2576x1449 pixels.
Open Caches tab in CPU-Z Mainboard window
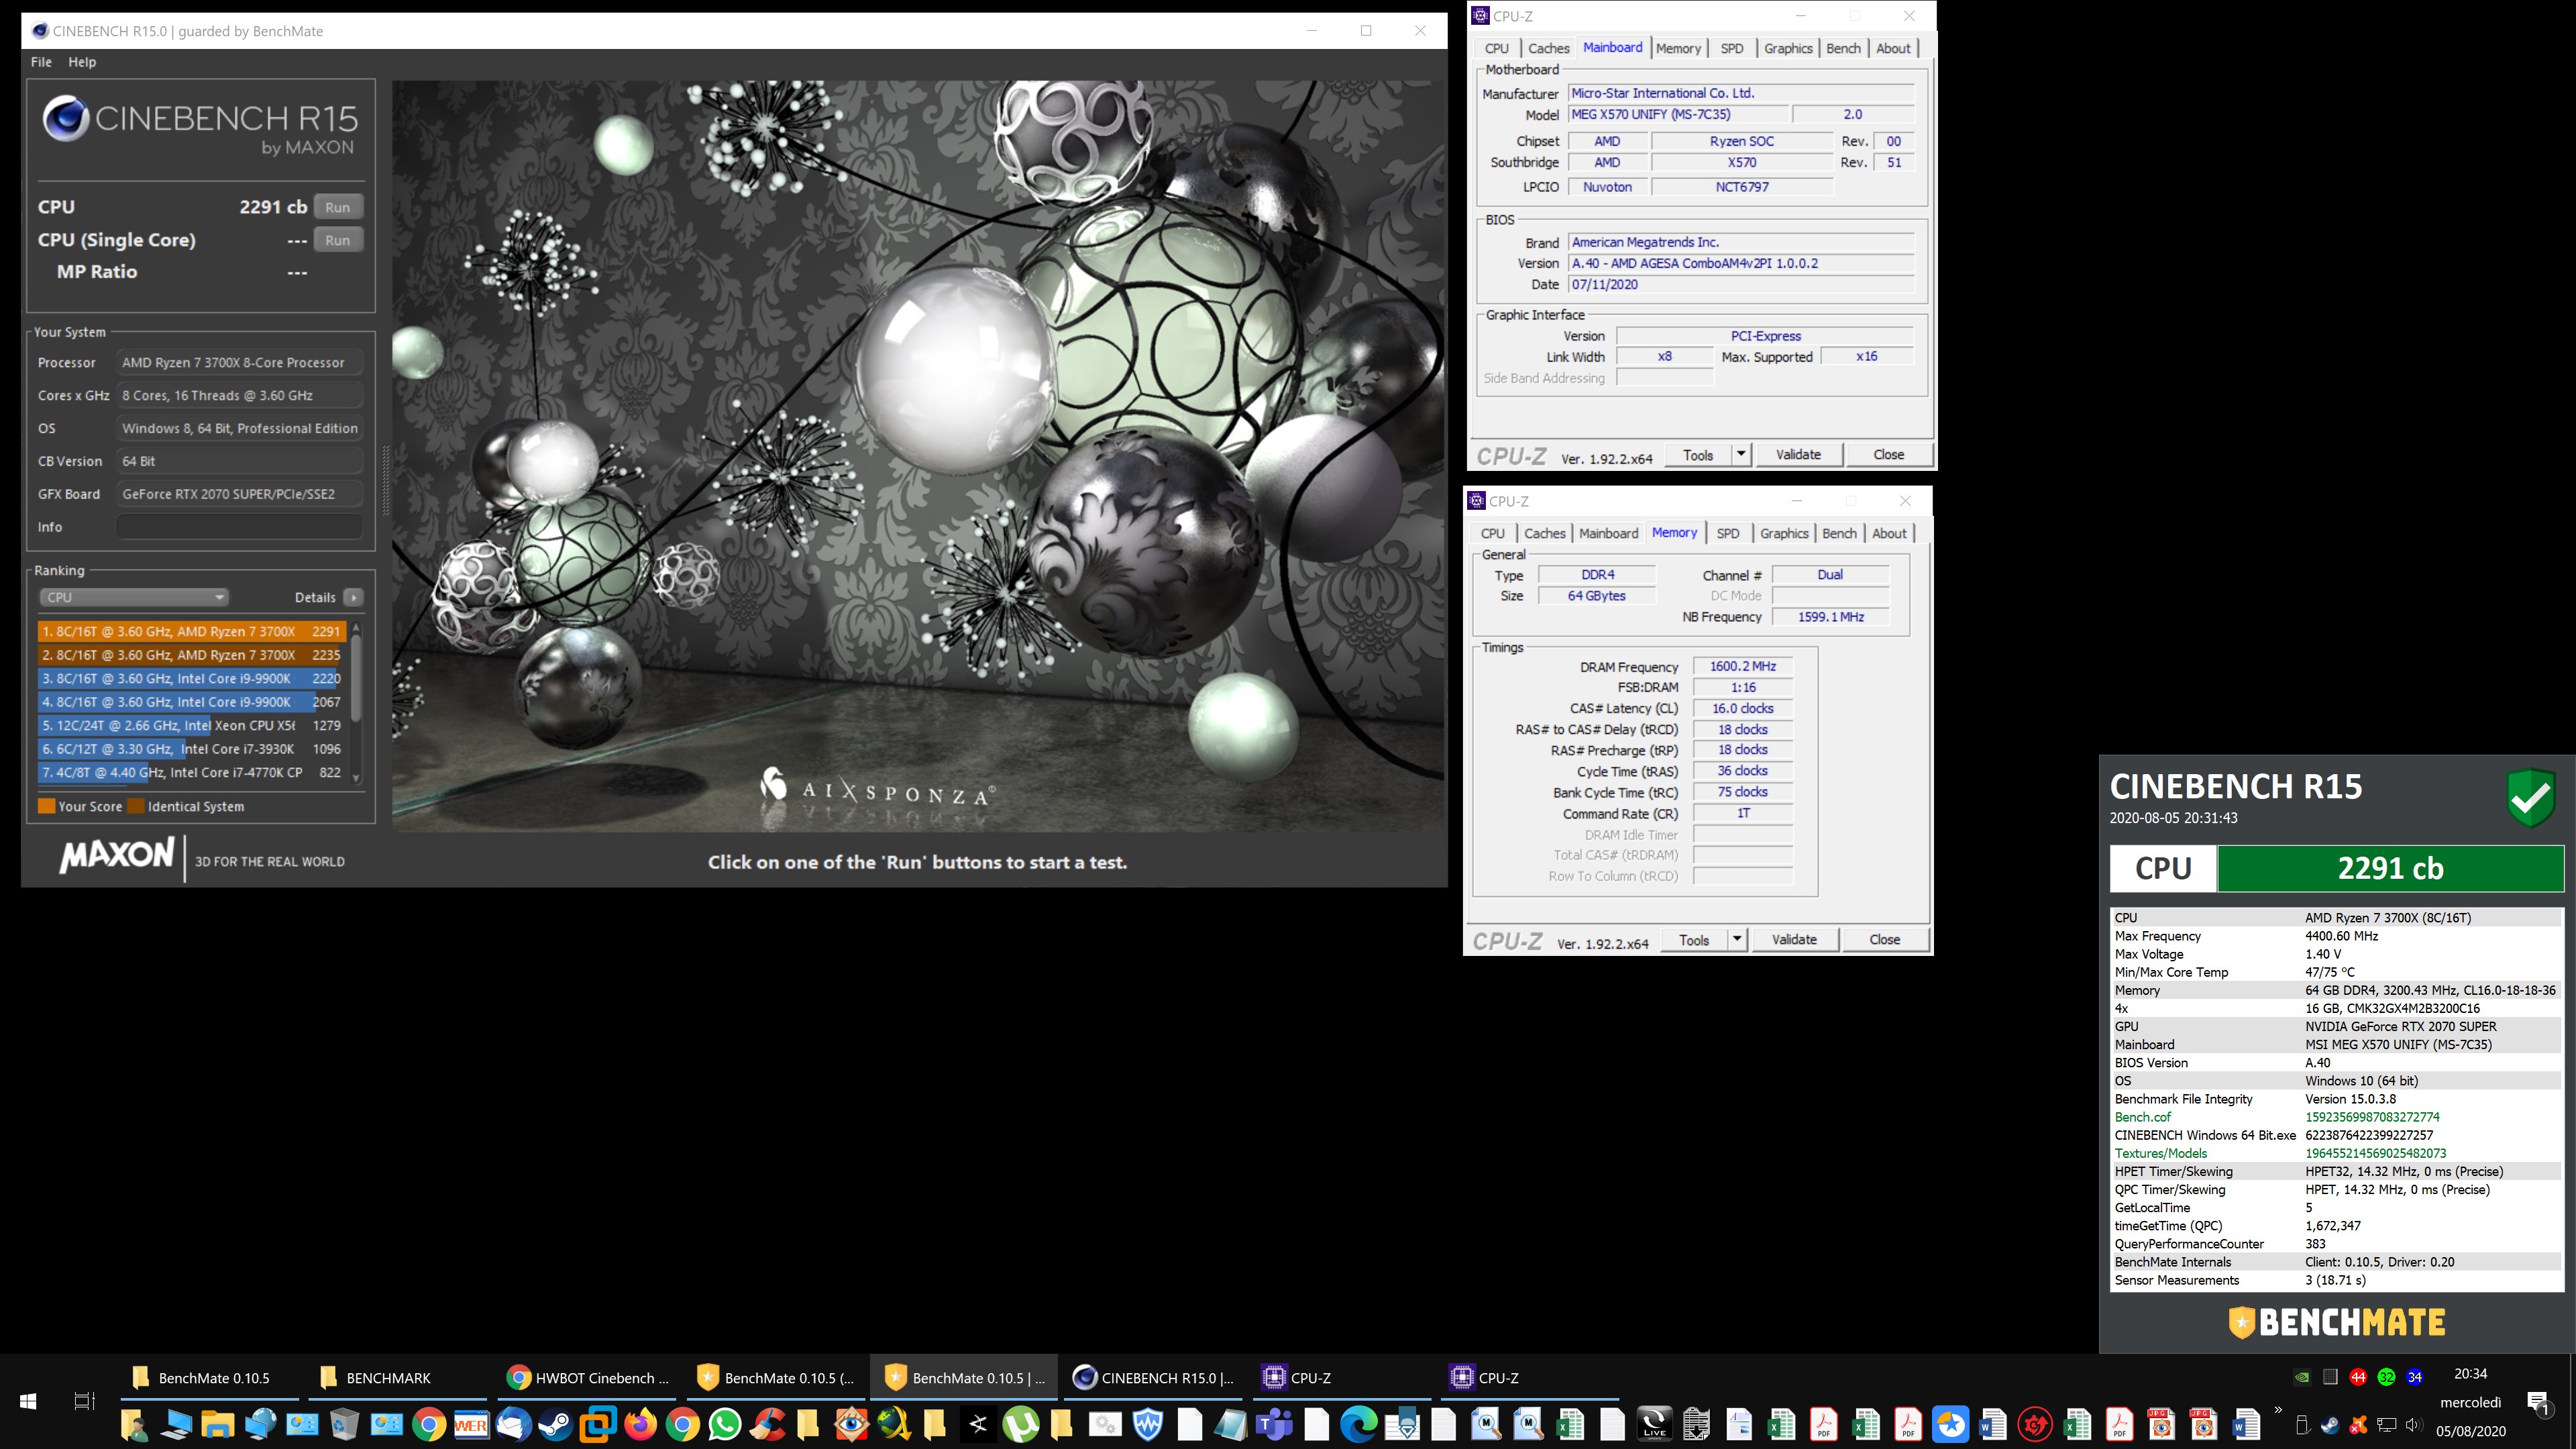1548,48
